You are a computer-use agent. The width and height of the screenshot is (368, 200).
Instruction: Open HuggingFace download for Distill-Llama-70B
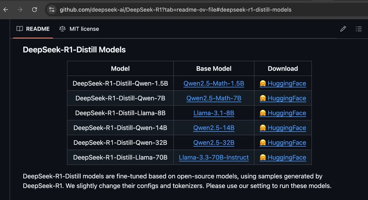tap(286, 158)
